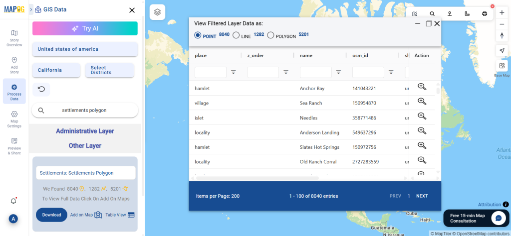Image resolution: width=511 pixels, height=236 pixels.
Task: Select the LINE radio option
Action: tap(236, 35)
